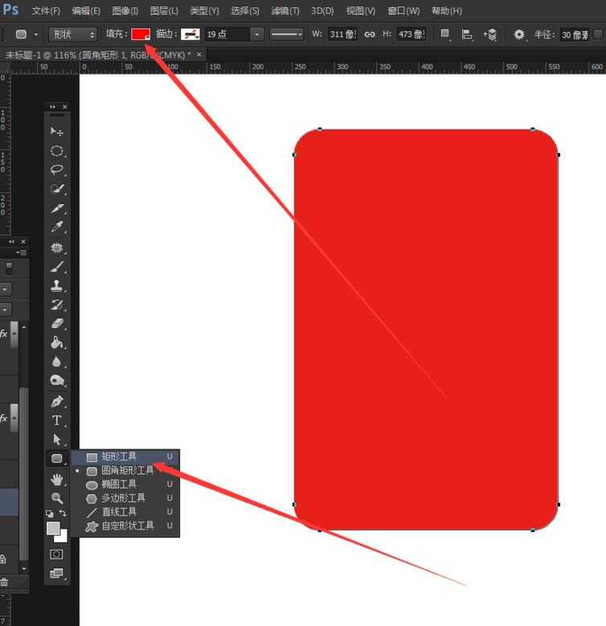The width and height of the screenshot is (606, 626).
Task: Tick the checkbox next to the radius field
Action: pyautogui.click(x=598, y=35)
